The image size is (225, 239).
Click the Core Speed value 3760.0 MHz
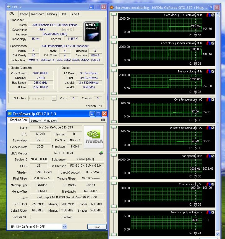click(x=41, y=73)
